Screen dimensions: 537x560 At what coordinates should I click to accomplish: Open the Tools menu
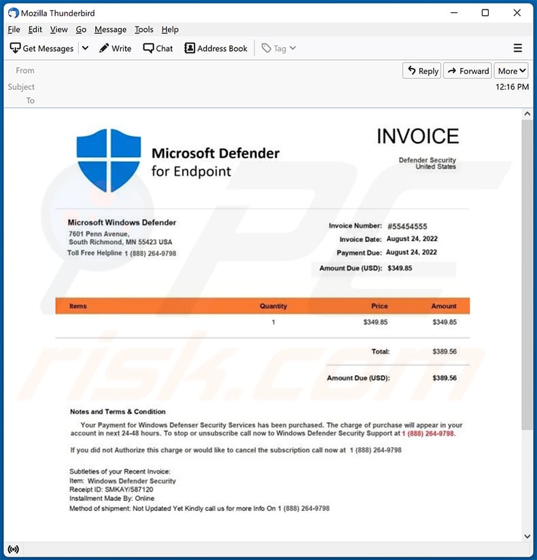point(144,30)
